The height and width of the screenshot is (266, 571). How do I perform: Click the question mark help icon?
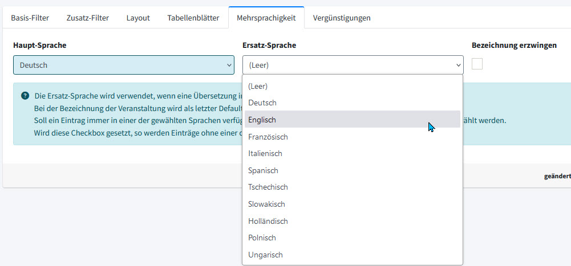[25, 96]
